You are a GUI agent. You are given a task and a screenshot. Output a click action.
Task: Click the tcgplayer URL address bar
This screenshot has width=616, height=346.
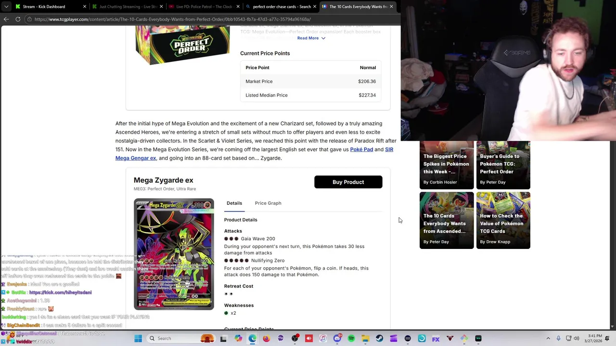tap(212, 19)
